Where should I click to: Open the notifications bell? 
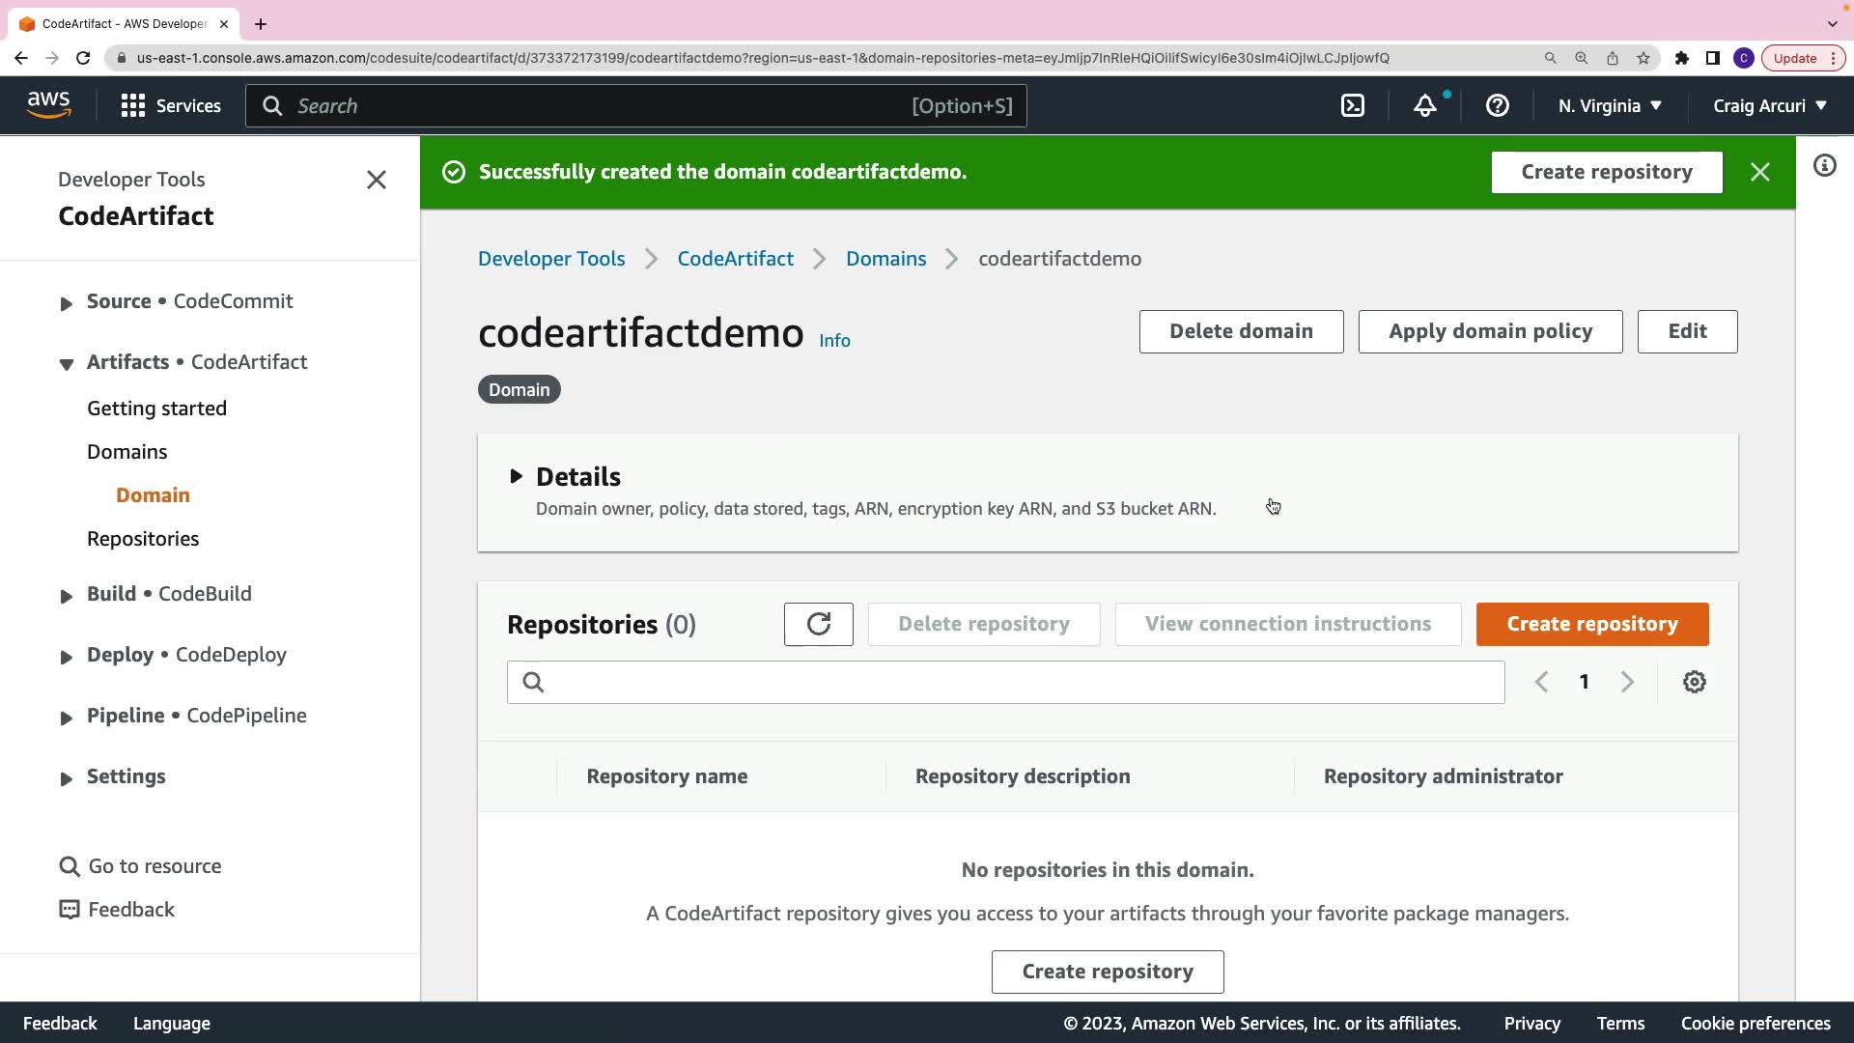tap(1425, 106)
